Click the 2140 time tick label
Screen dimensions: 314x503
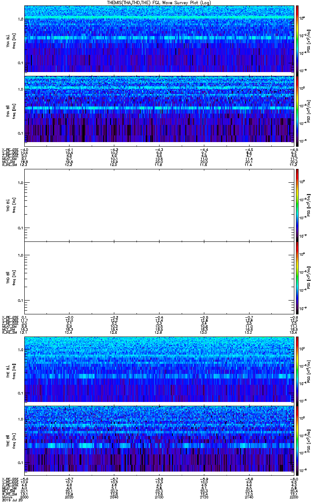click(x=249, y=497)
